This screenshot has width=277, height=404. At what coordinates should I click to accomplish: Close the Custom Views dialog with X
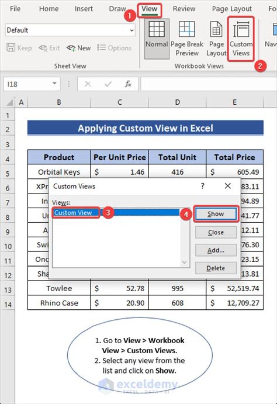click(x=227, y=186)
